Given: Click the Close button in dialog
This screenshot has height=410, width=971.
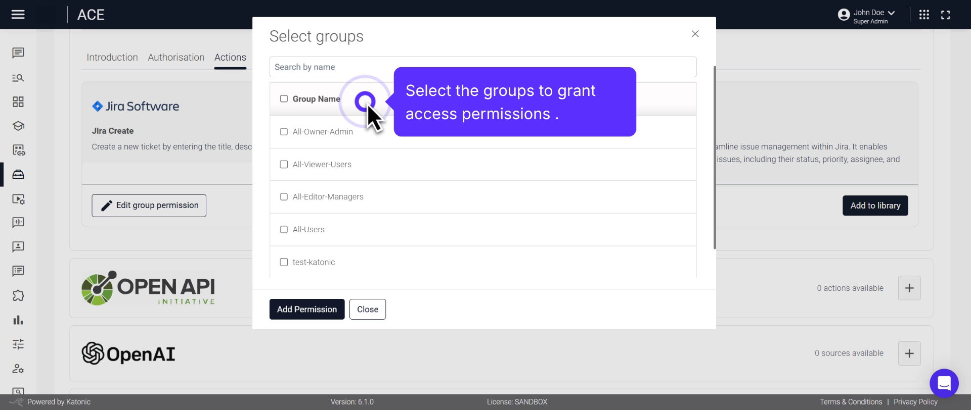Looking at the screenshot, I should [368, 310].
